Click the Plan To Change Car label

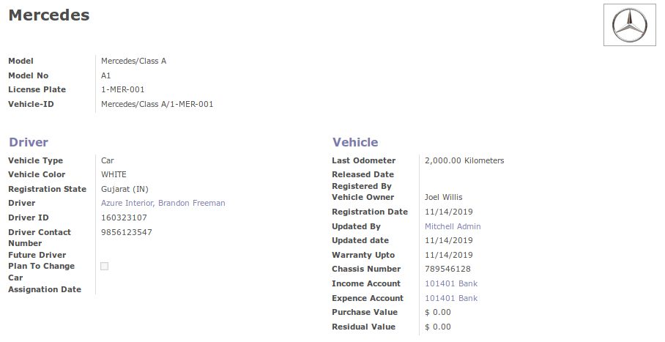coord(41,272)
